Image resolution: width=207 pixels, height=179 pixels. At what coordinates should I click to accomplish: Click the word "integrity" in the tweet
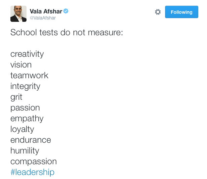tap(25, 86)
